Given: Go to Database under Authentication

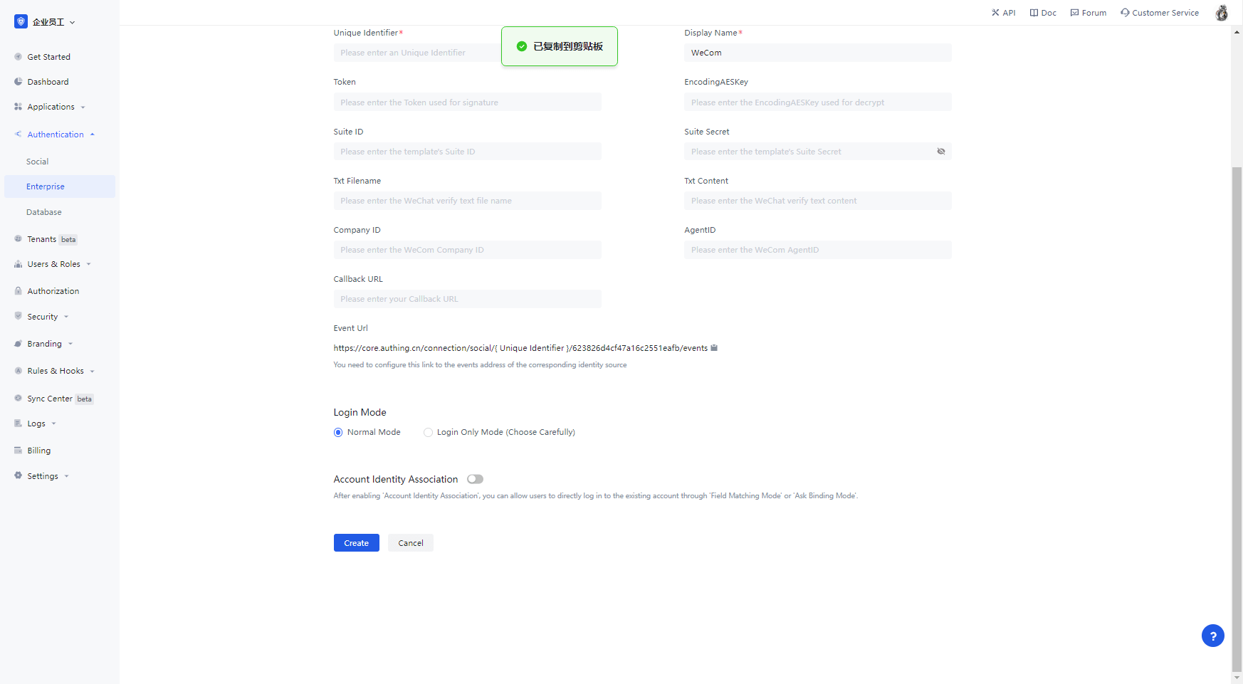Looking at the screenshot, I should [44, 212].
